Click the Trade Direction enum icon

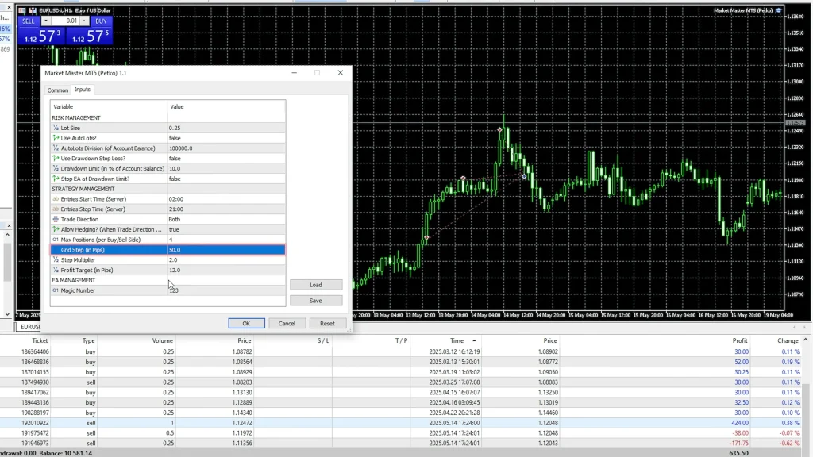56,219
